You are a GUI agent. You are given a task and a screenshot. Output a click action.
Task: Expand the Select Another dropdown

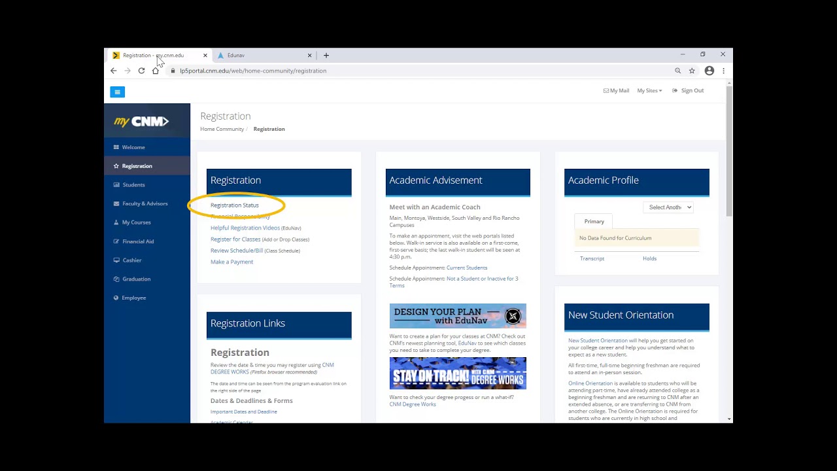(668, 207)
